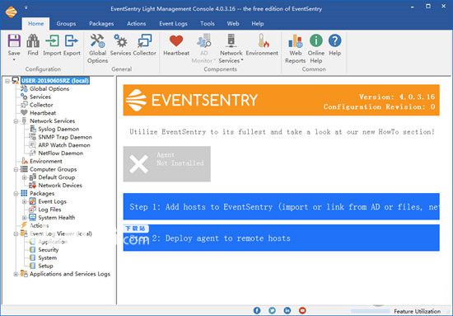Image resolution: width=453 pixels, height=316 pixels.
Task: Click the Collector ribbon icon
Action: [x=144, y=40]
